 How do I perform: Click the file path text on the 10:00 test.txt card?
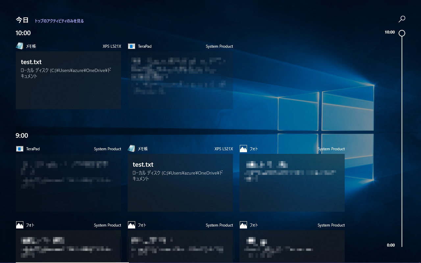66,73
